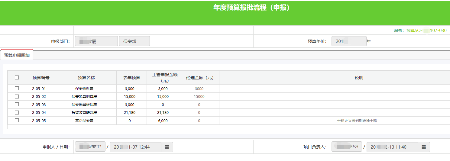This screenshot has width=450, height=161.
Task: Open the building name field ending in 大厦
Action: point(96,41)
